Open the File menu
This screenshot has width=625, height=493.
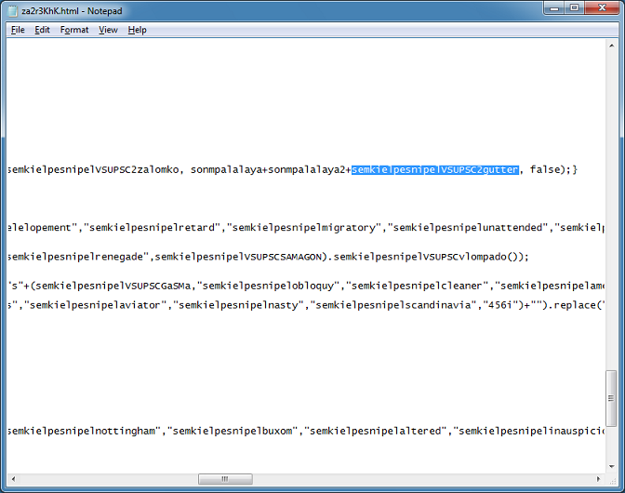pyautogui.click(x=18, y=30)
